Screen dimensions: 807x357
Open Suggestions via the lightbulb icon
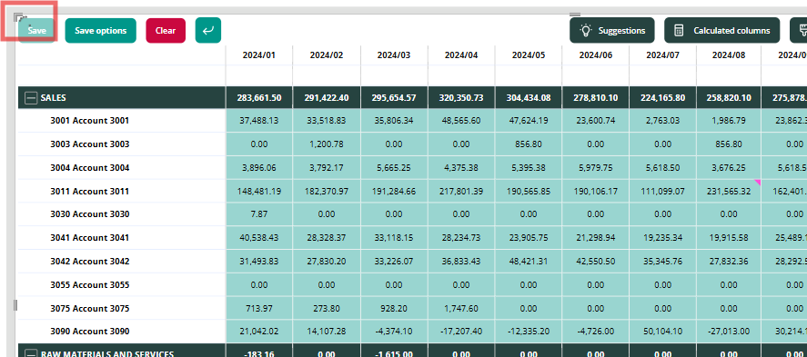point(586,30)
